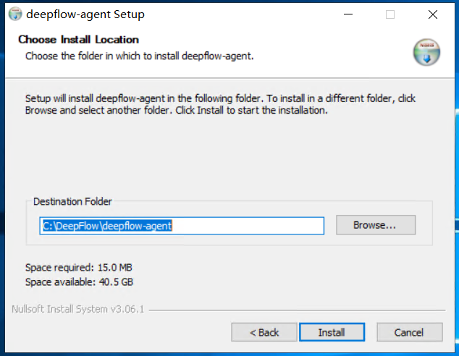Cancel the deepflow-agent setup
Viewport: 459px width, 356px height.
pos(409,332)
